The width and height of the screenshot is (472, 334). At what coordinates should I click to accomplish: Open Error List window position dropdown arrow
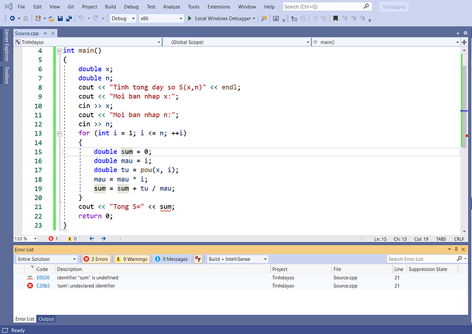pyautogui.click(x=449, y=249)
